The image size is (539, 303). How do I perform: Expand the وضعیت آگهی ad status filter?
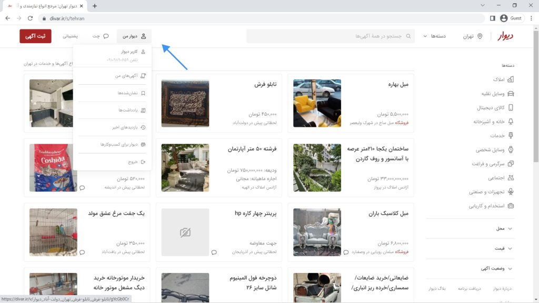[470, 268]
